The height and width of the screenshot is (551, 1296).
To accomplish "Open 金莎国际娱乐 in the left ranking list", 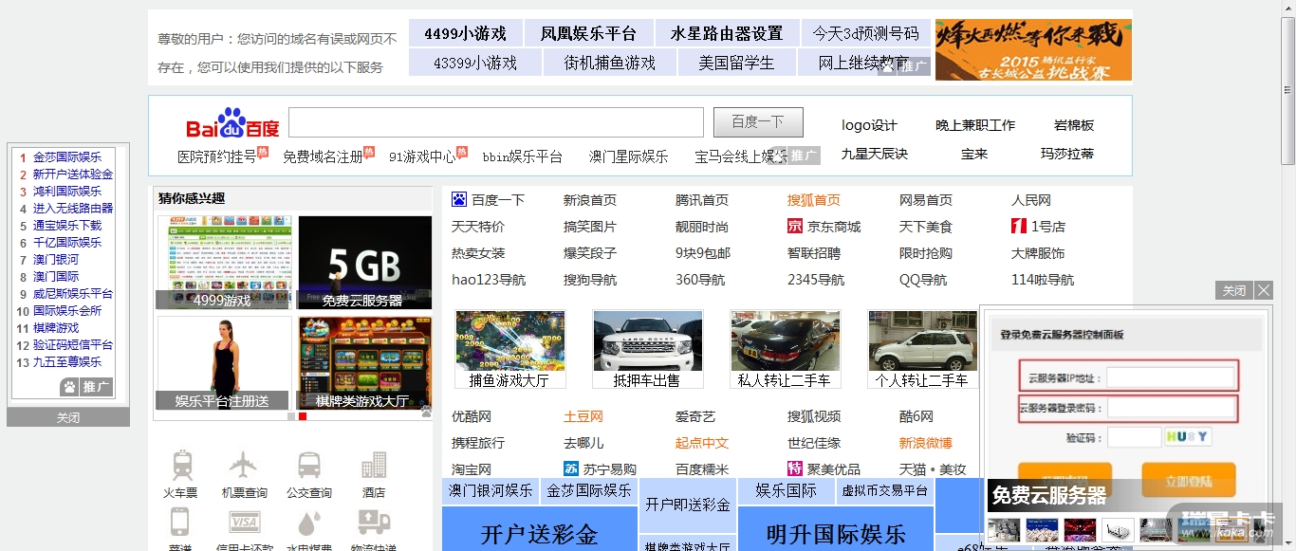I will click(67, 157).
